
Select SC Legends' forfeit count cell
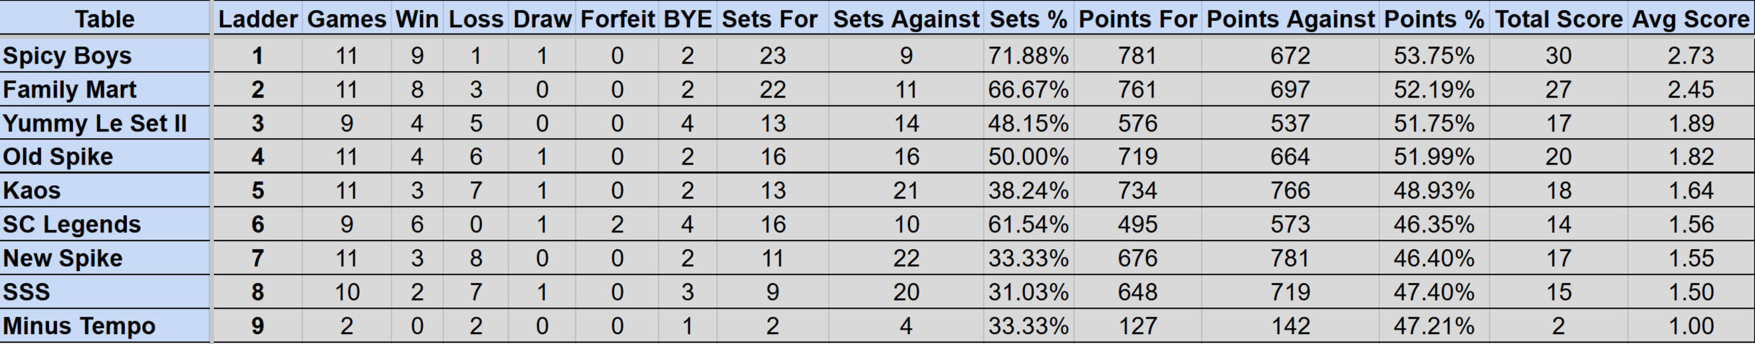[x=618, y=224]
